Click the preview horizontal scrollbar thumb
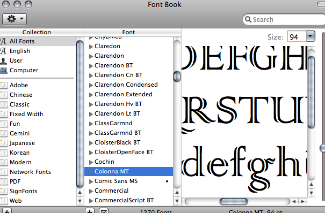The height and width of the screenshot is (213, 325). pyautogui.click(x=234, y=201)
